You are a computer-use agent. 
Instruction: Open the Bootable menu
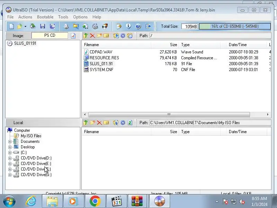(x=45, y=17)
